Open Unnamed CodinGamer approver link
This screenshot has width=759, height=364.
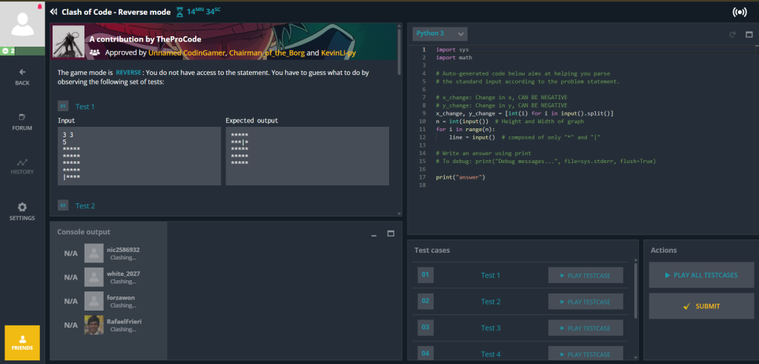click(x=187, y=53)
